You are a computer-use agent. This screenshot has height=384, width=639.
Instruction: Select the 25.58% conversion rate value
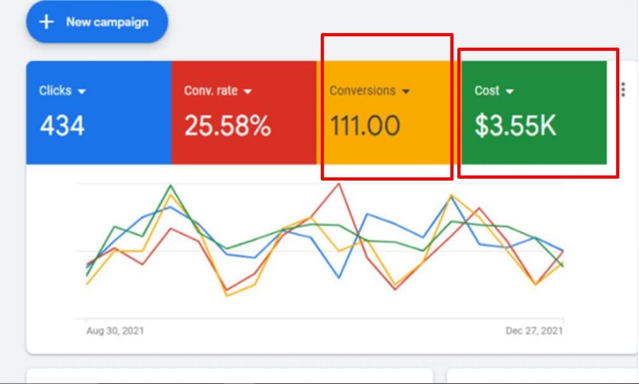227,125
